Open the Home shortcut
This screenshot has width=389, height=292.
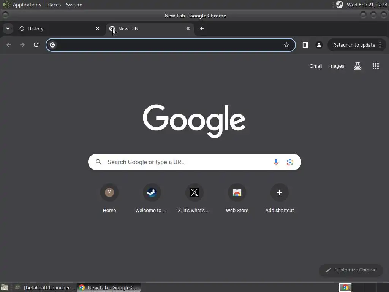click(109, 198)
